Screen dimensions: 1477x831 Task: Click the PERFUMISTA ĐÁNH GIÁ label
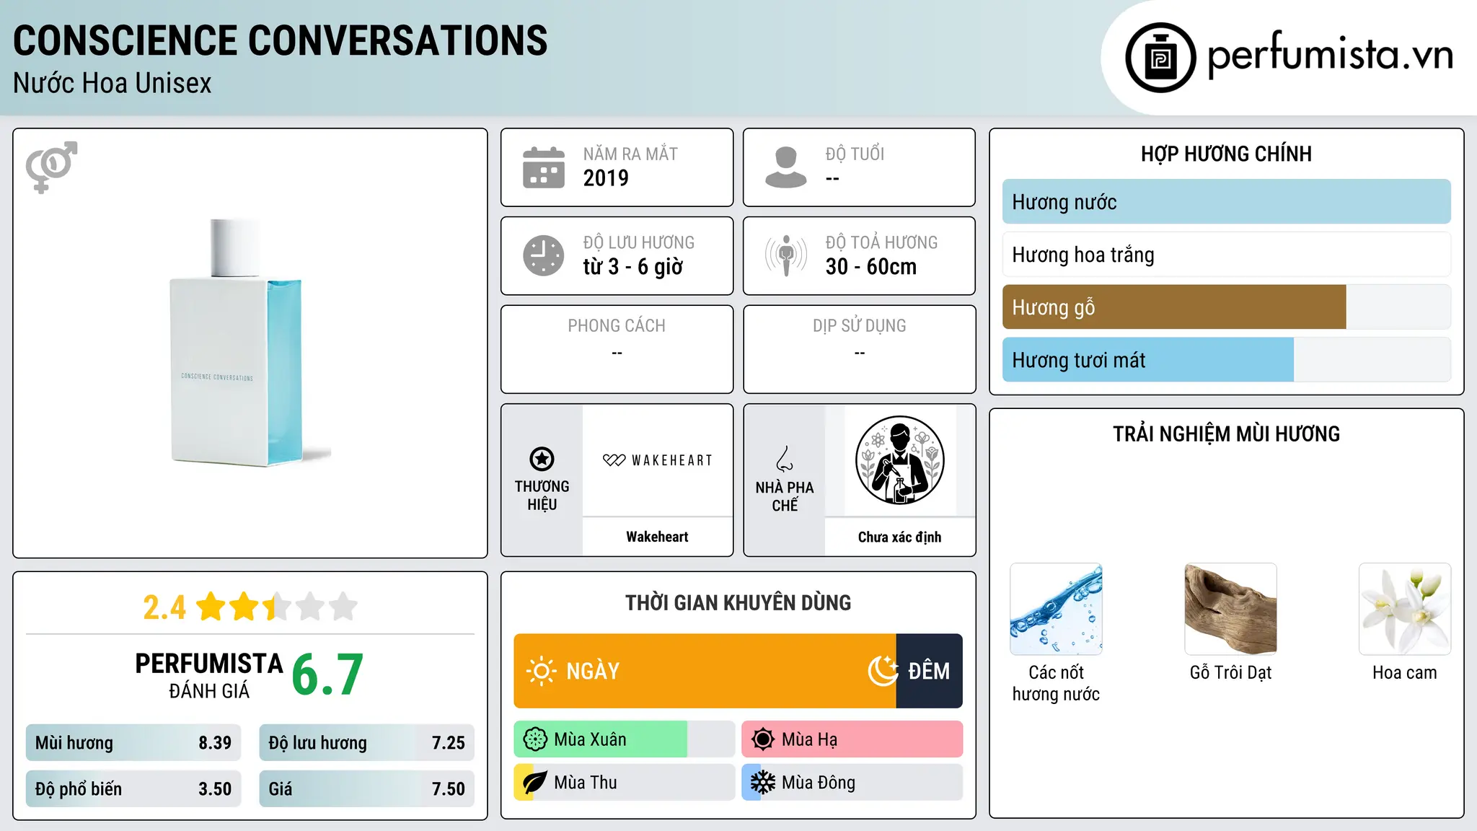pyautogui.click(x=209, y=674)
